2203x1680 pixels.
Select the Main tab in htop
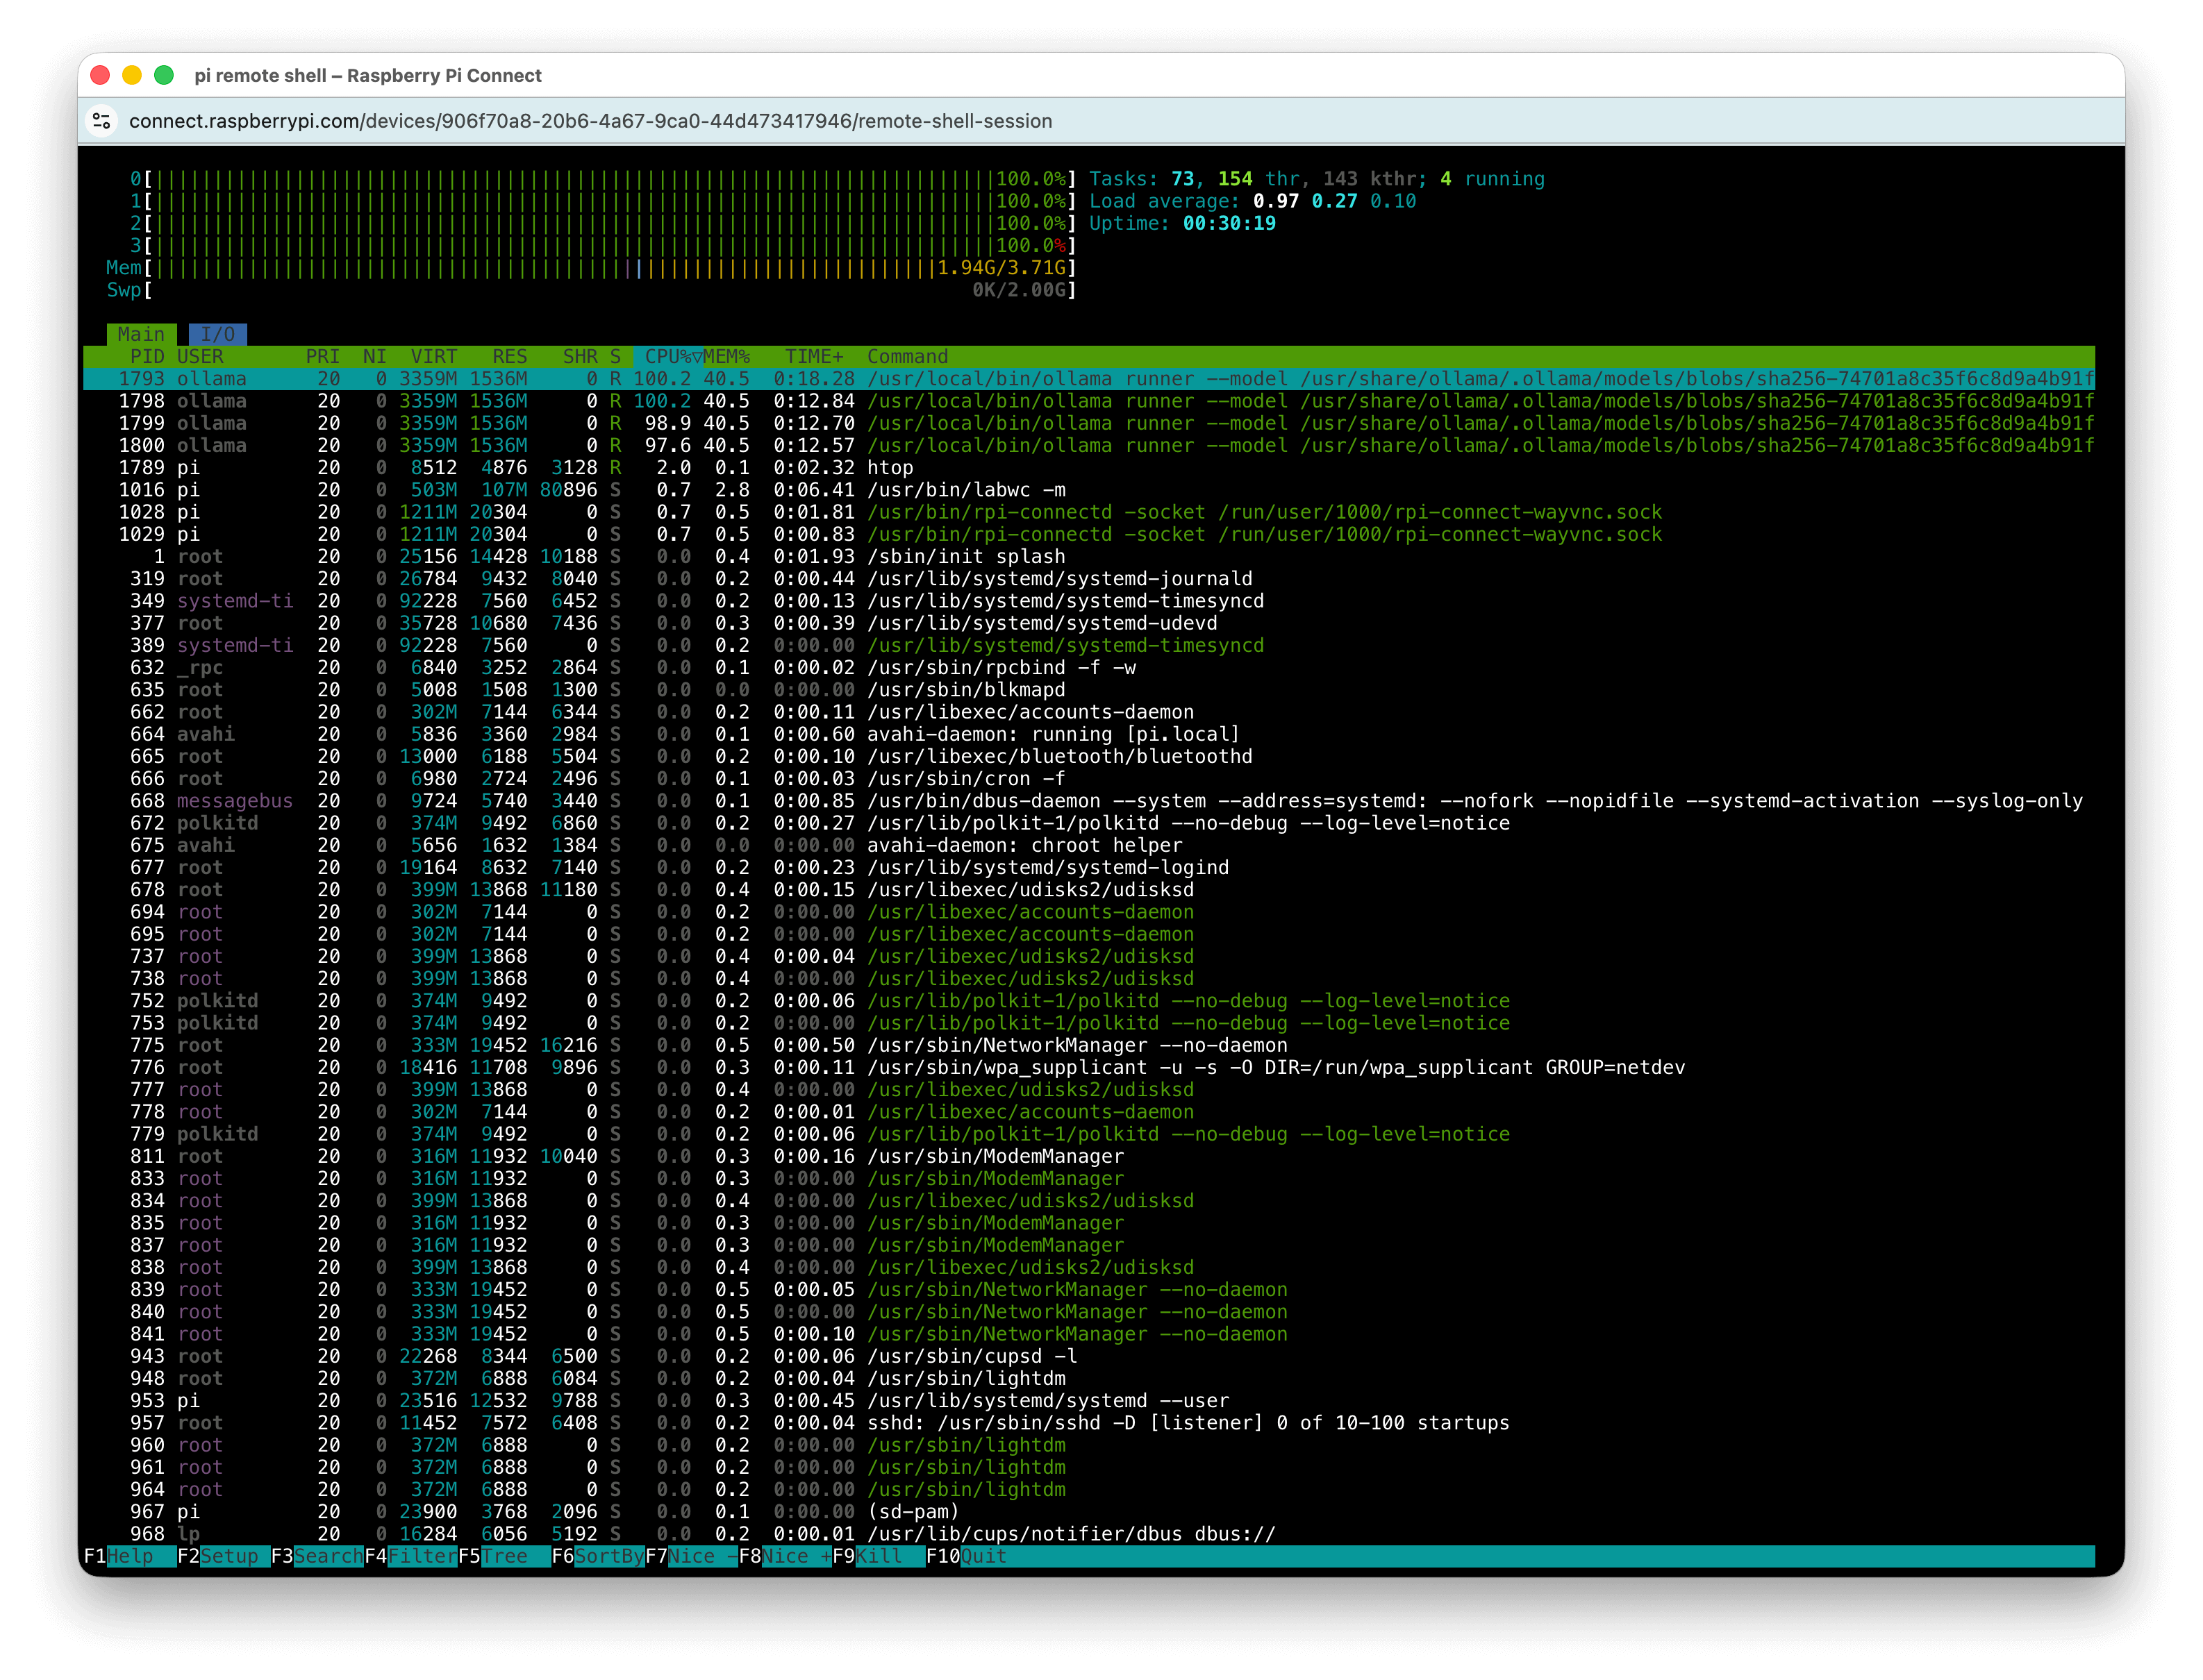(141, 334)
